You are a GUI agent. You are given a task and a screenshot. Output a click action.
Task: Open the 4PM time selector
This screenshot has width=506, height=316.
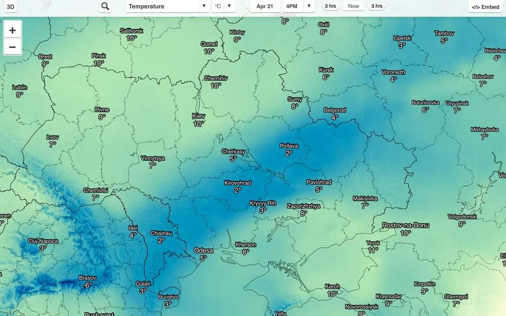click(292, 7)
